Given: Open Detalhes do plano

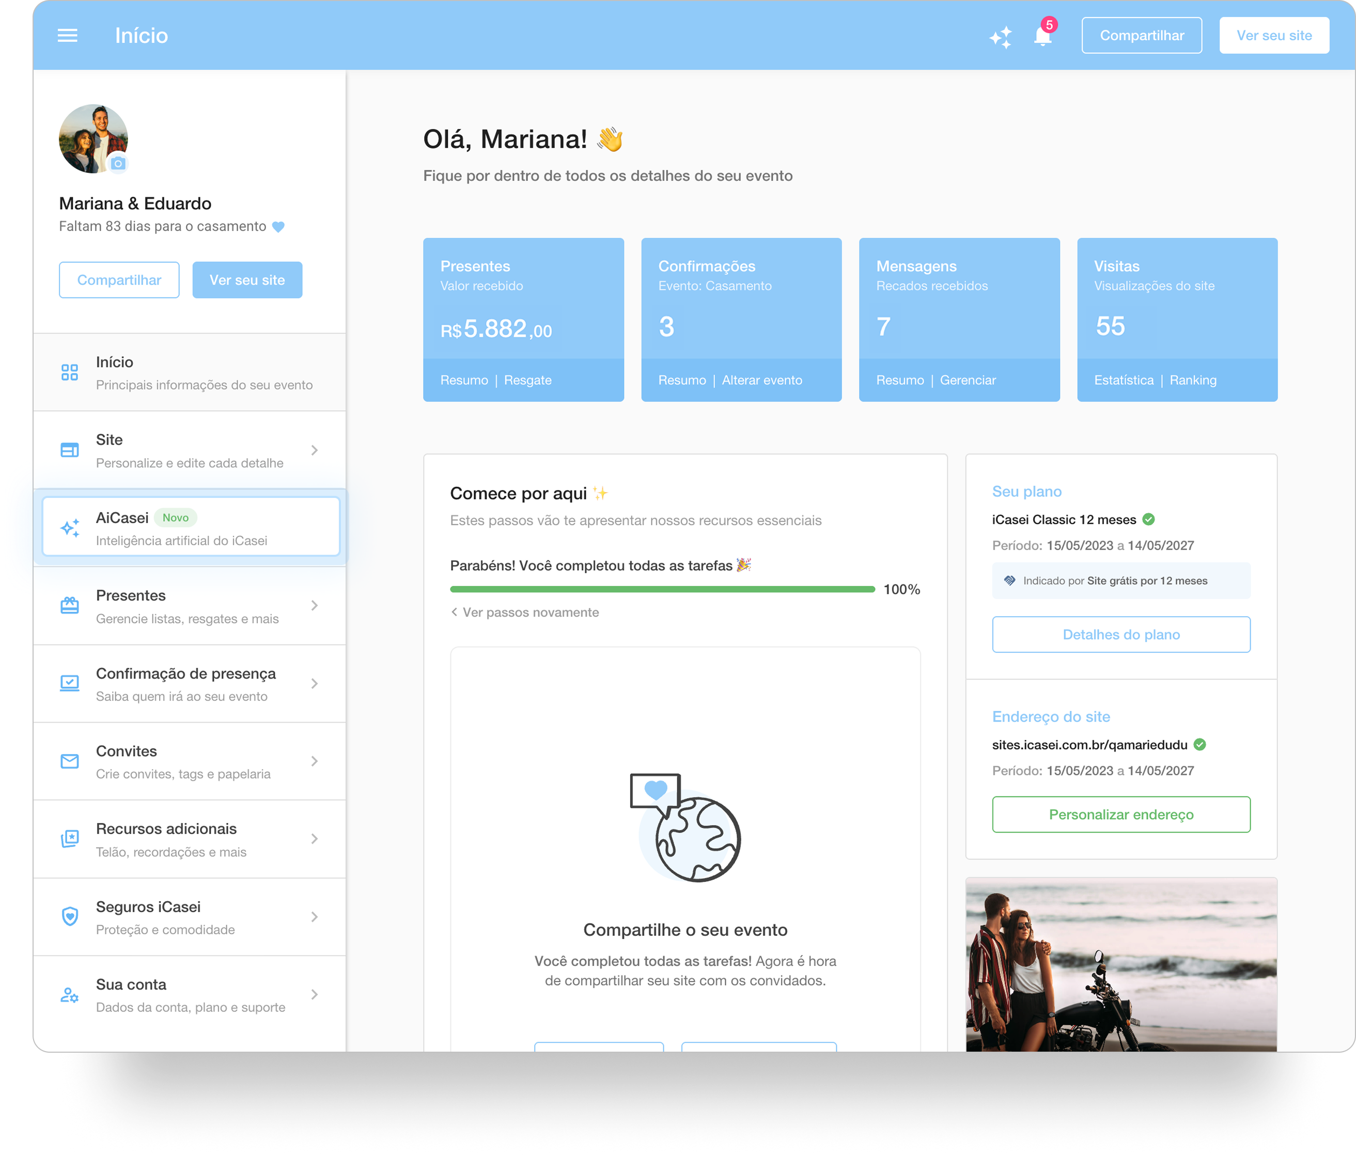Looking at the screenshot, I should point(1121,635).
